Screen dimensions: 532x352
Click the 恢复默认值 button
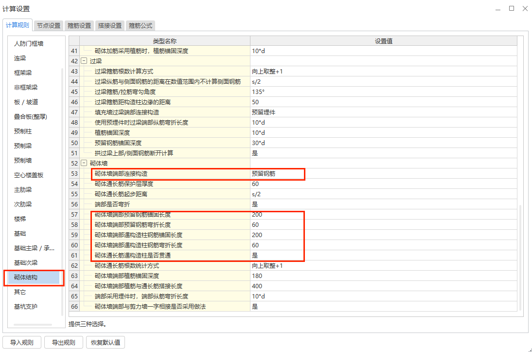106,342
